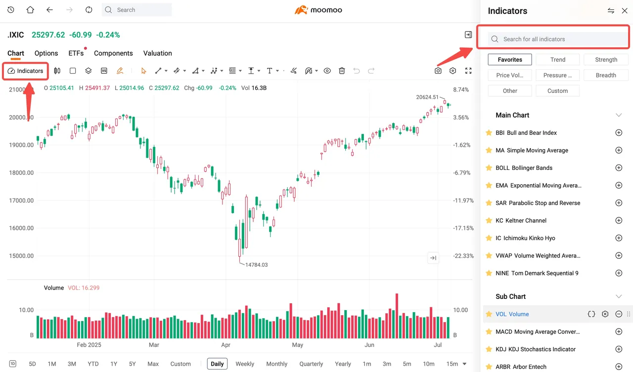
Task: Remove the VOL Volume indicator with minus icon
Action: [x=618, y=314]
